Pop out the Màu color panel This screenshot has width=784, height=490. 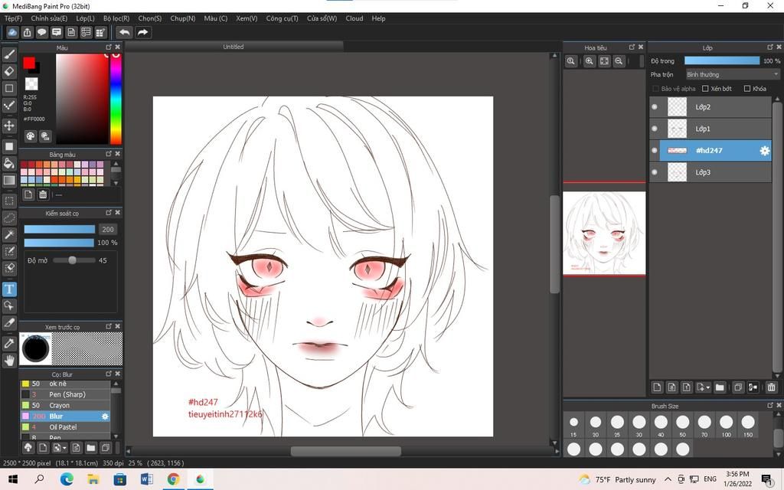pyautogui.click(x=109, y=47)
